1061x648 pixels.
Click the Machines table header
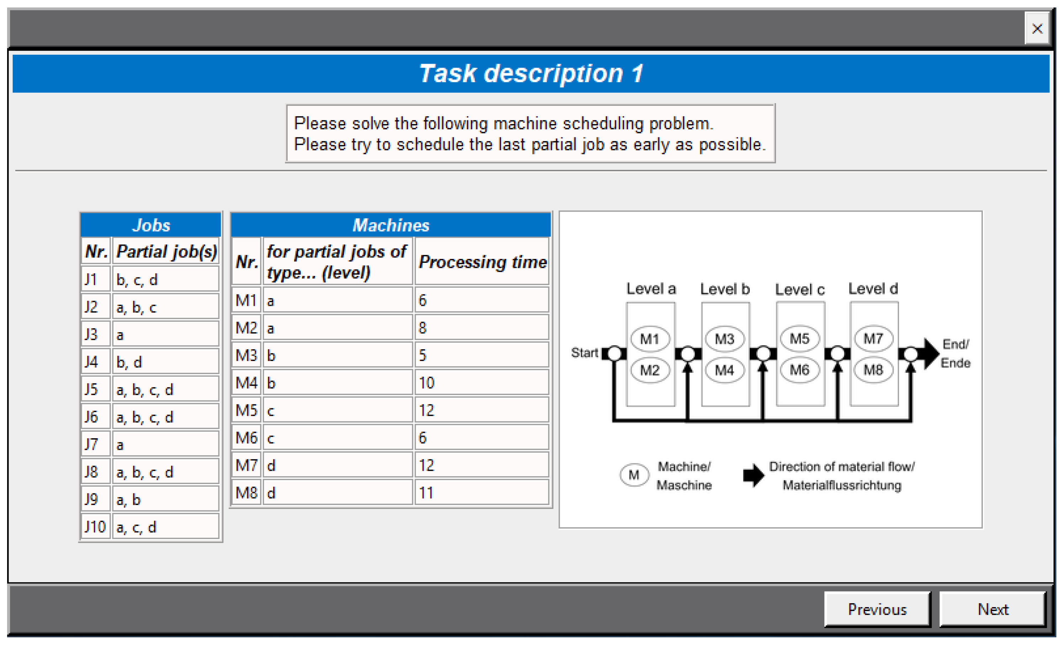pos(391,225)
